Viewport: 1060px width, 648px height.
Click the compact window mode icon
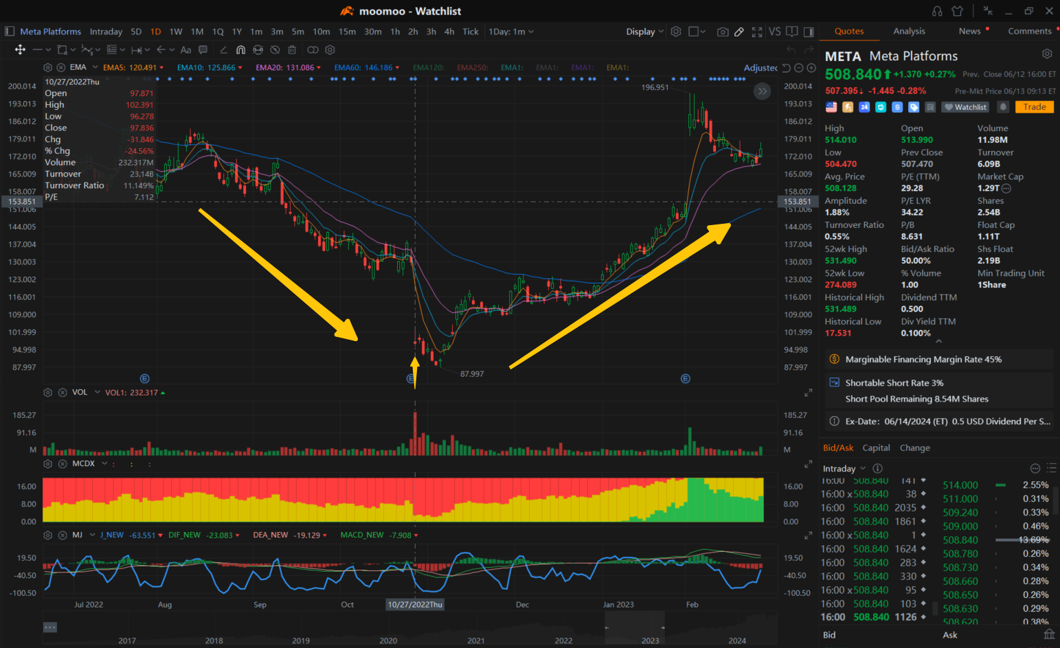click(988, 11)
